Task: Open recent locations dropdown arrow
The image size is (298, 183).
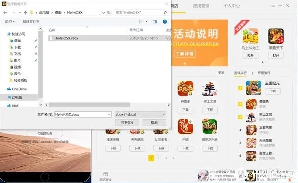Action: [x=20, y=13]
